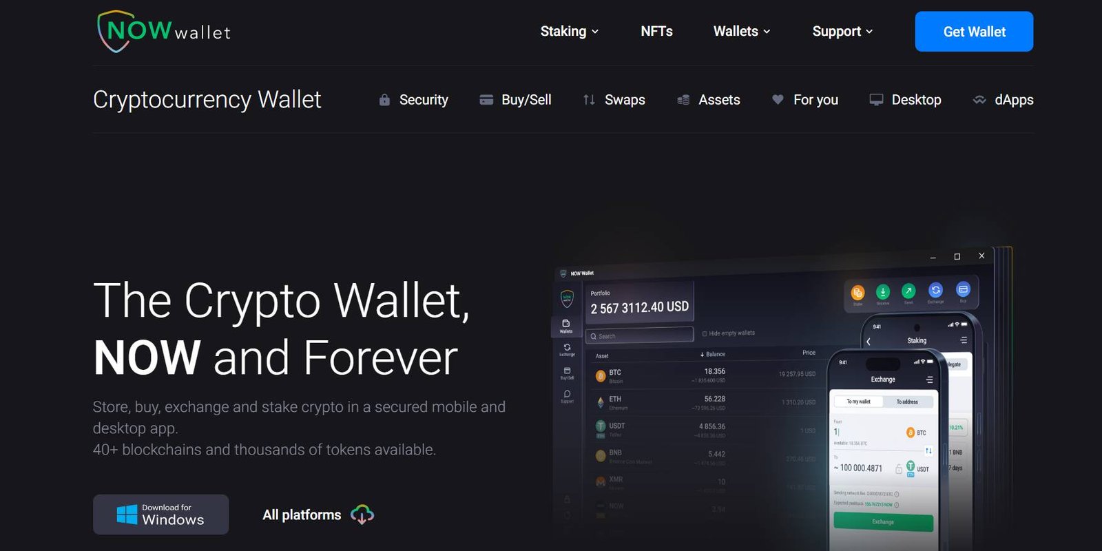Click the Buy/Sell card icon
This screenshot has height=551, width=1102.
coord(486,100)
